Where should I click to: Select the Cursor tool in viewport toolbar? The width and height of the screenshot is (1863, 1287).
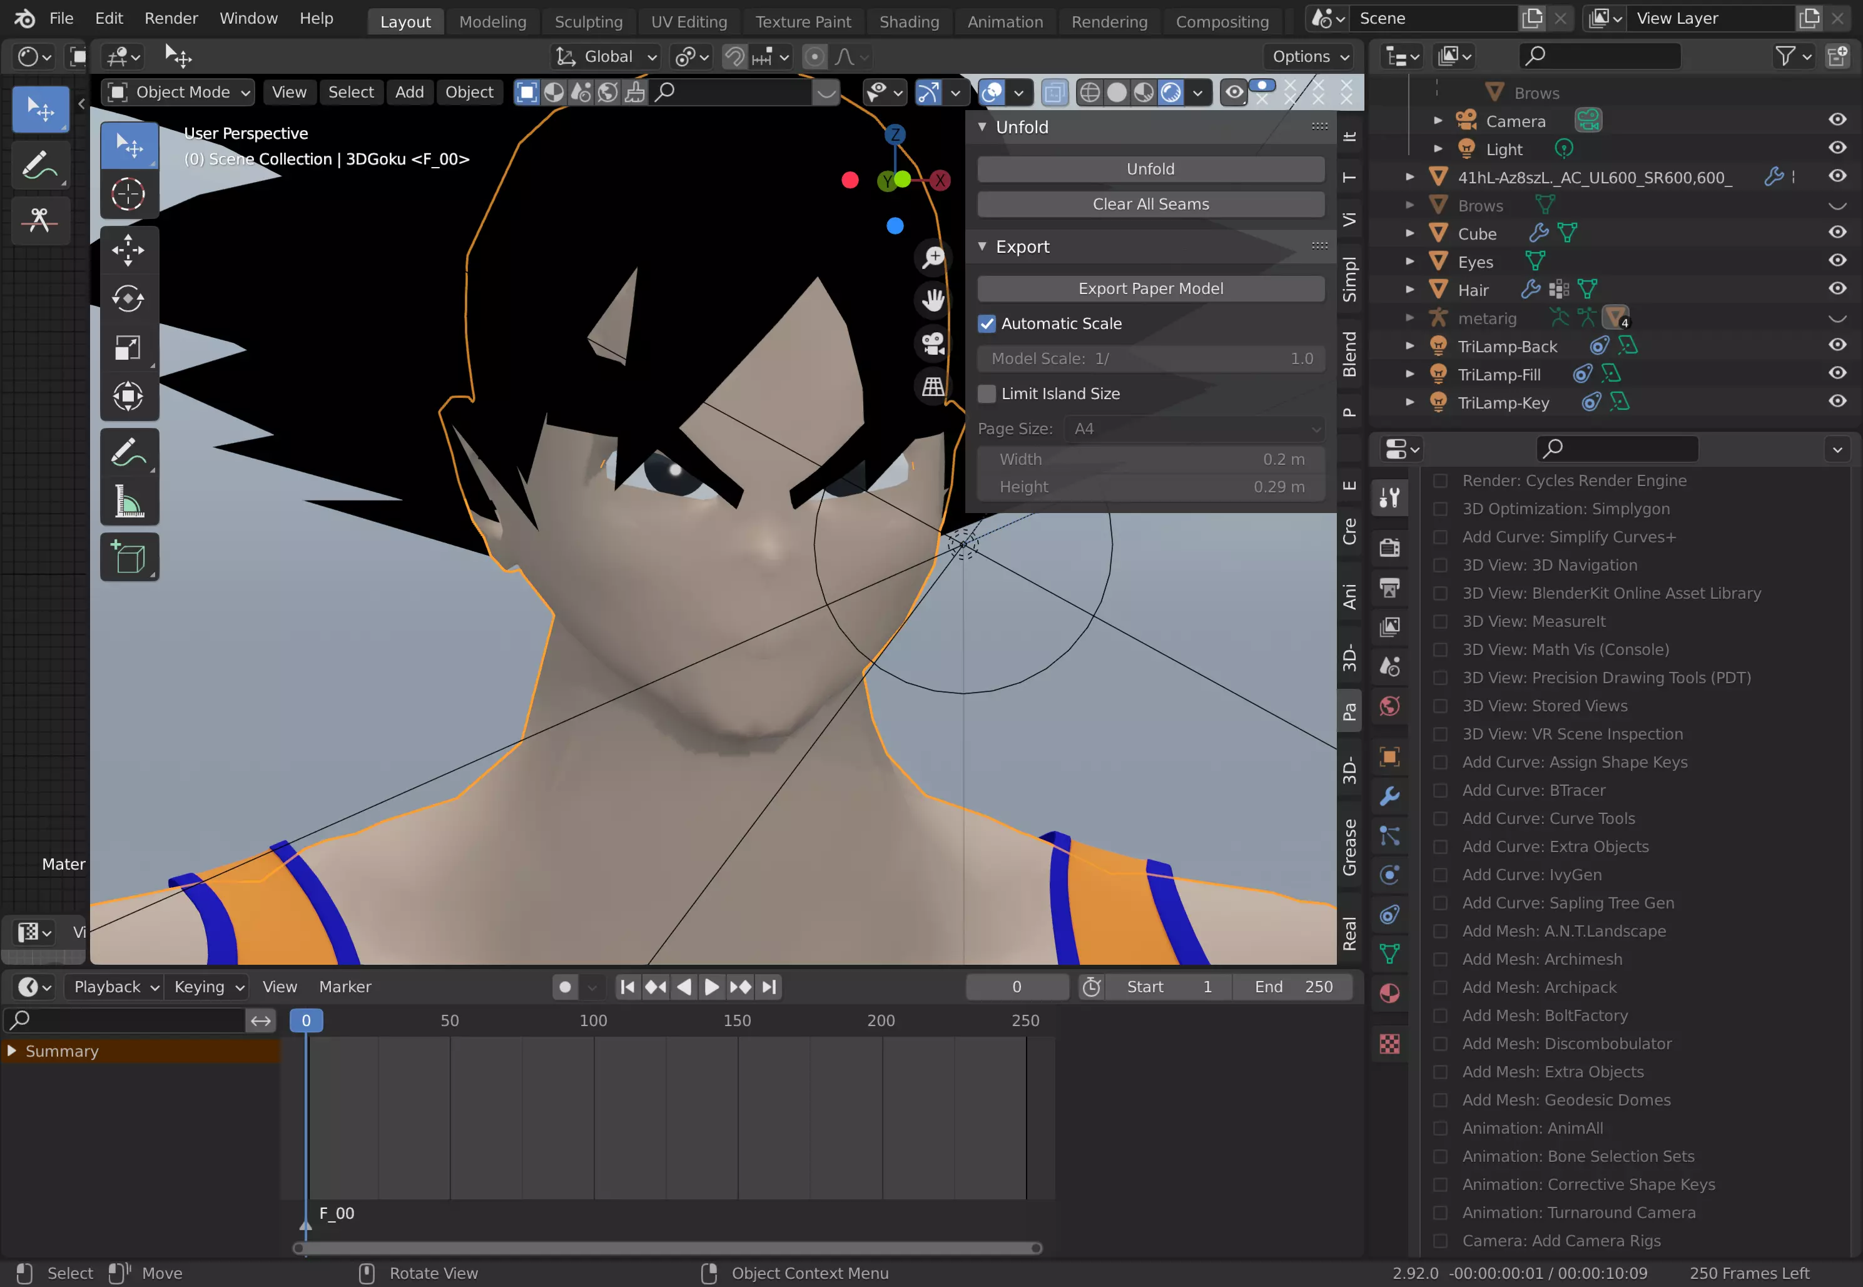[128, 193]
